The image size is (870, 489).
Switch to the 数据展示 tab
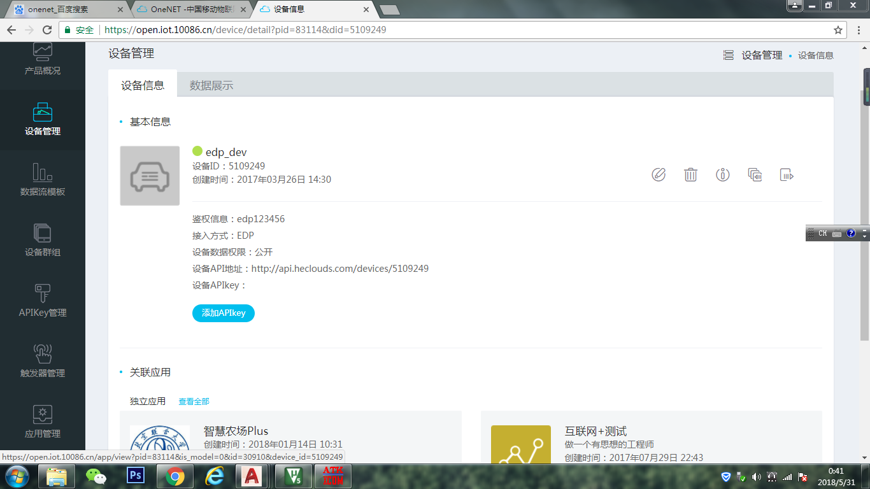point(211,84)
